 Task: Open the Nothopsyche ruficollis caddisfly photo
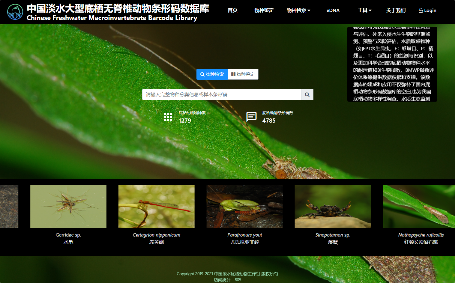[419, 206]
